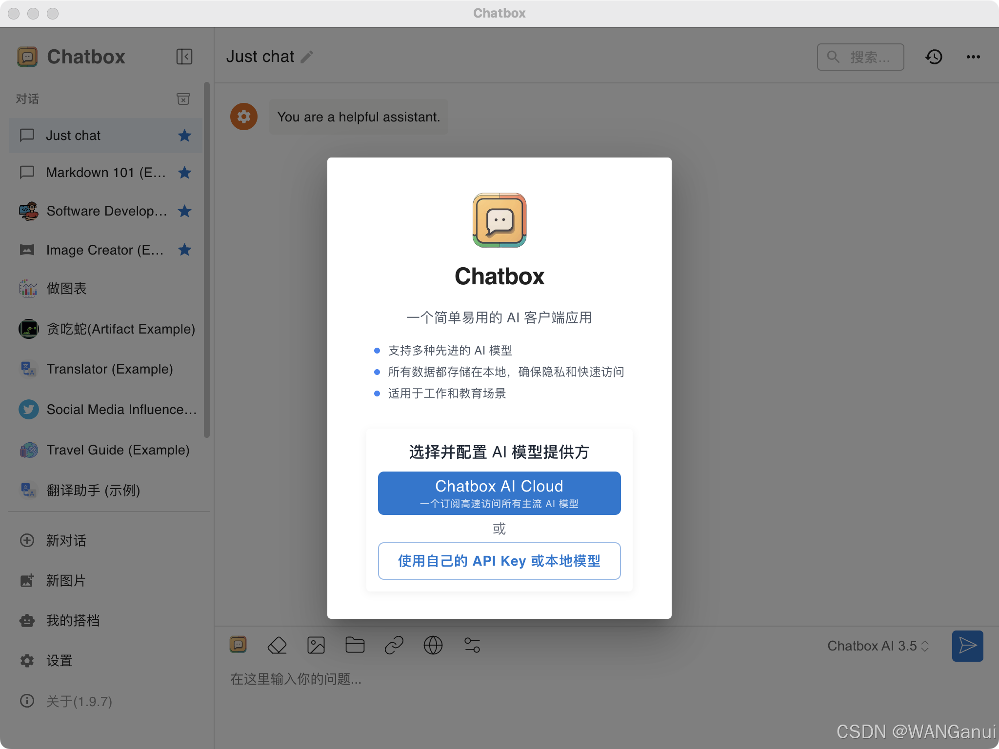This screenshot has height=749, width=999.
Task: Toggle star on Markdown 101 conversation
Action: click(x=184, y=173)
